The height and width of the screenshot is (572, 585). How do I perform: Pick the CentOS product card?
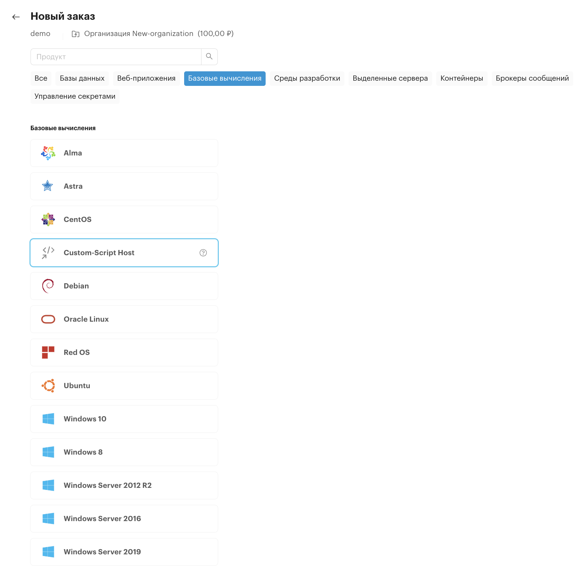point(124,220)
